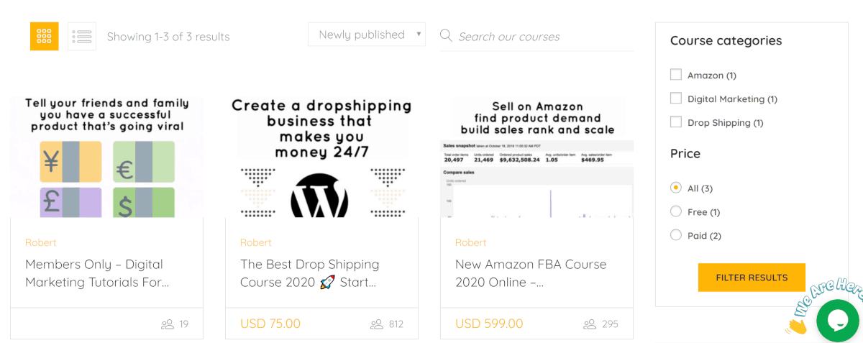The height and width of the screenshot is (343, 863).
Task: Click students icon on Drop Shipping course
Action: [377, 324]
